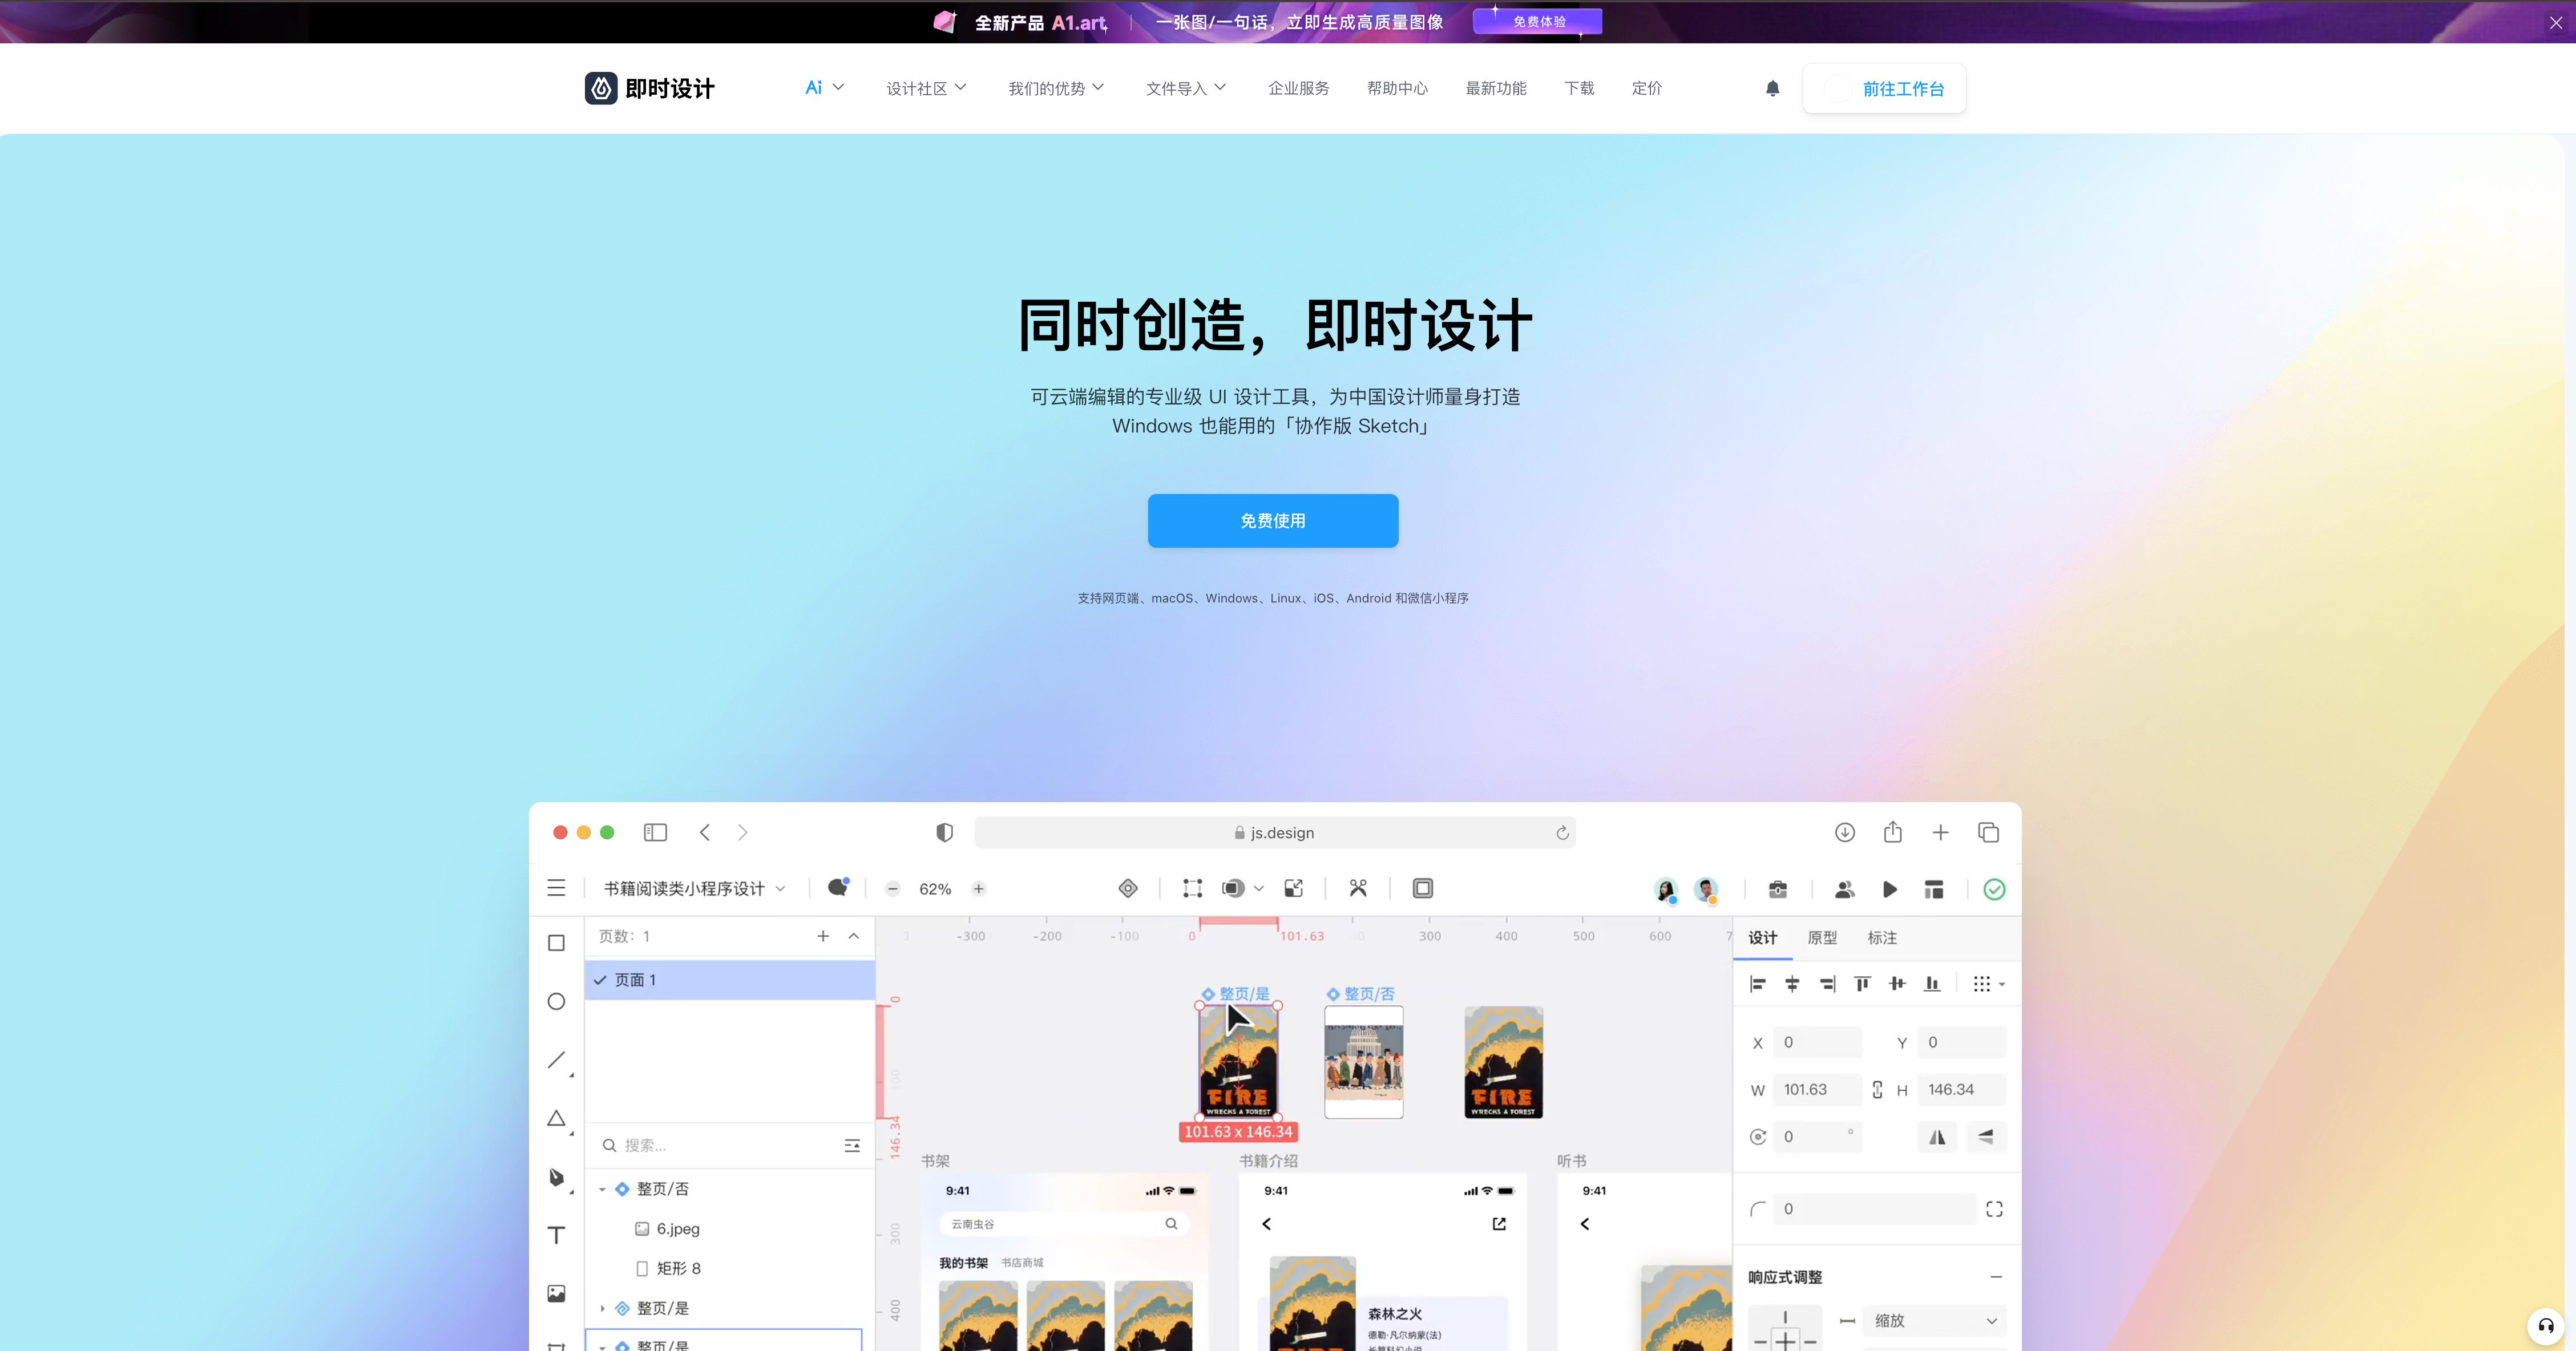Click the 前往工作台 button
The width and height of the screenshot is (2576, 1351).
point(1884,88)
